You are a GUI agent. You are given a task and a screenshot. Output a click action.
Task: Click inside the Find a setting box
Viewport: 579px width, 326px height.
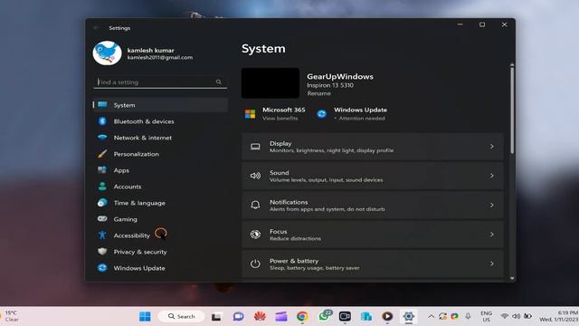160,82
